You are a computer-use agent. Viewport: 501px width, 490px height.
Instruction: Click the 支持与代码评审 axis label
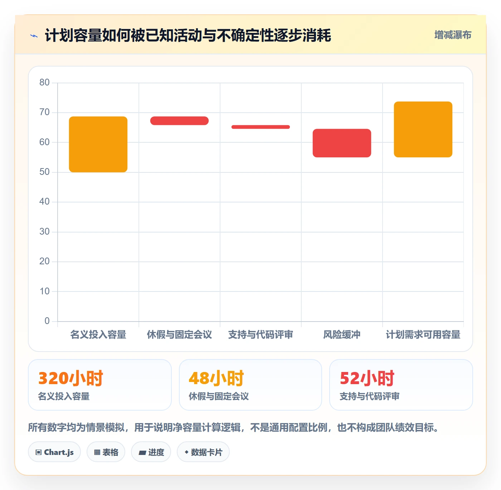pyautogui.click(x=261, y=335)
